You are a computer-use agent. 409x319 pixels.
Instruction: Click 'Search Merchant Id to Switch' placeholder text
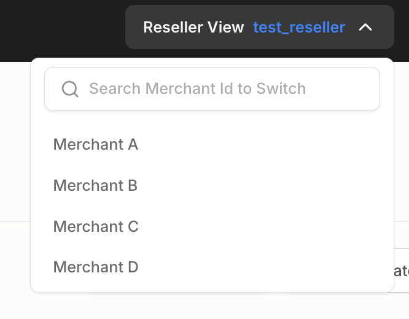point(197,89)
